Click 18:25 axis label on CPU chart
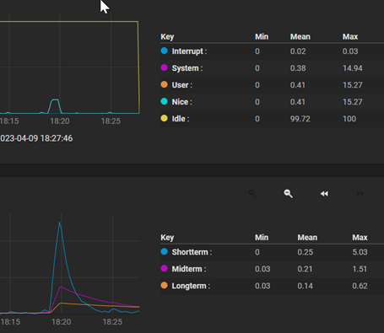The width and height of the screenshot is (384, 333). coord(111,121)
